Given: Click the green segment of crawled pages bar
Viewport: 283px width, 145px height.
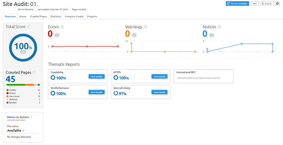Looking at the screenshot, I should coord(16,85).
